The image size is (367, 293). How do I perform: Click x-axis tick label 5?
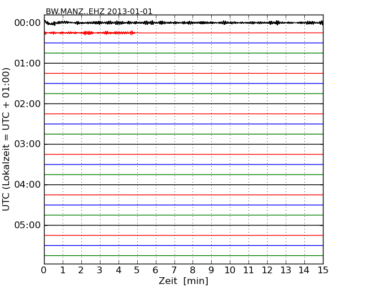pyautogui.click(x=137, y=270)
